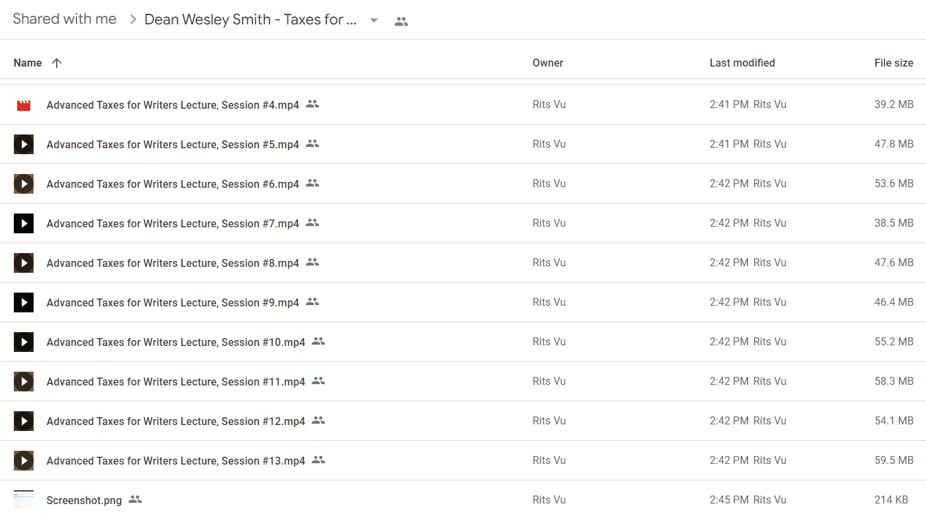This screenshot has height=514, width=926.
Task: Go back to Shared with me
Action: point(65,19)
